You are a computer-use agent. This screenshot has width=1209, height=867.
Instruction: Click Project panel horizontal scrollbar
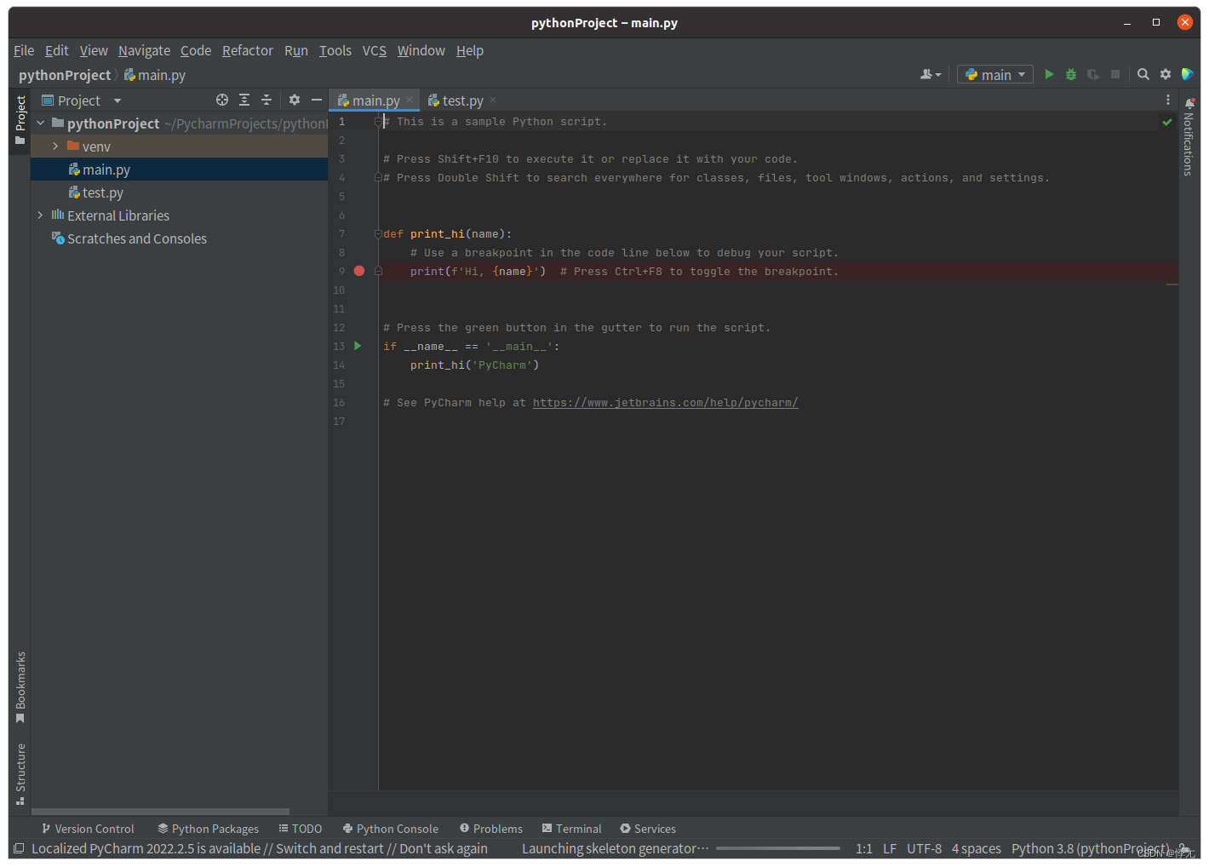[x=160, y=812]
